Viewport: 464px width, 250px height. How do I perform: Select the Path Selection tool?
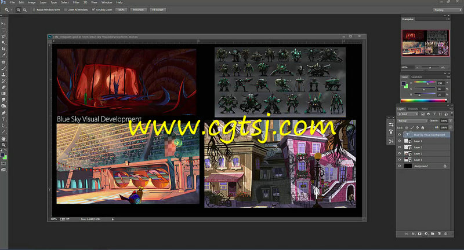[3, 126]
